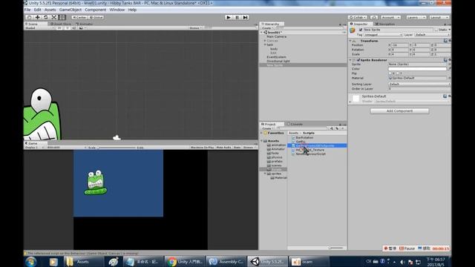Collapse the tank object in Hierarchy
This screenshot has height=267, width=475.
point(265,44)
